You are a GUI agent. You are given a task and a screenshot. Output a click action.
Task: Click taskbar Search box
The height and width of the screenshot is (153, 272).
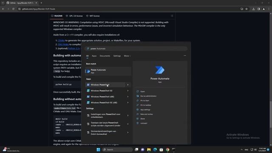117,150
